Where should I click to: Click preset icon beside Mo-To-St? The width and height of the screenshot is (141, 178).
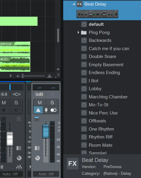pos(84,105)
